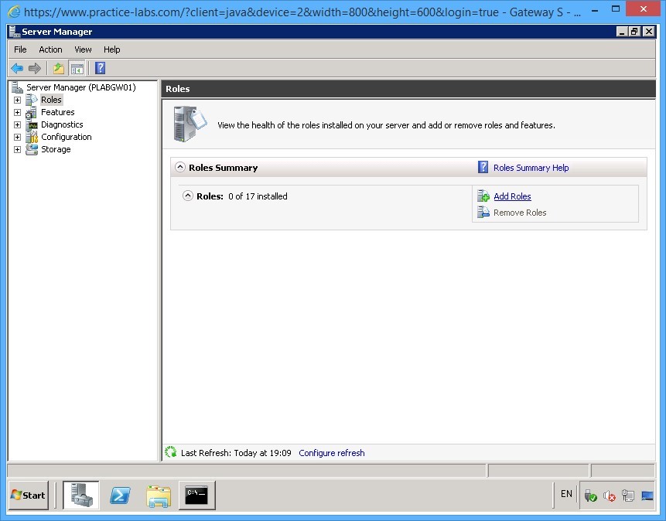Expand the Storage tree node plus sign
Screen dimensions: 666x521
tap(17, 149)
